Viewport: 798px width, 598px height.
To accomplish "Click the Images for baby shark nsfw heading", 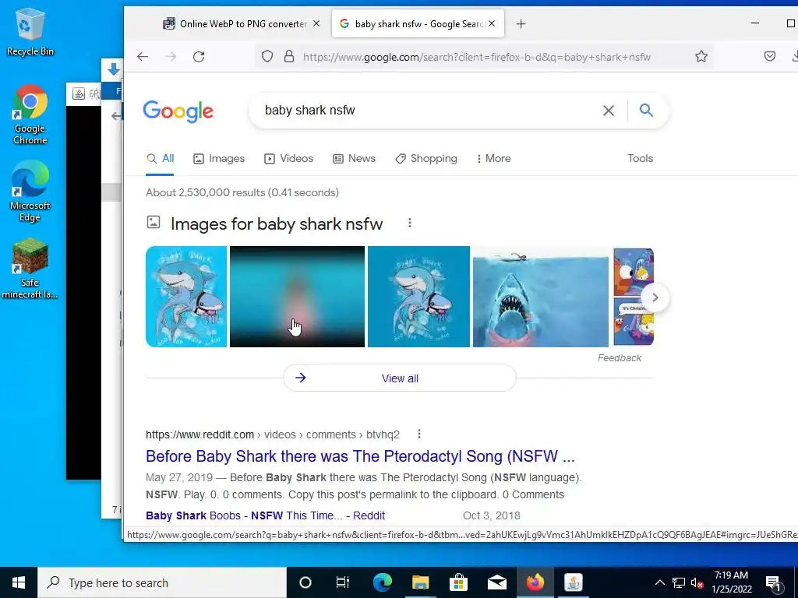I will pyautogui.click(x=277, y=223).
